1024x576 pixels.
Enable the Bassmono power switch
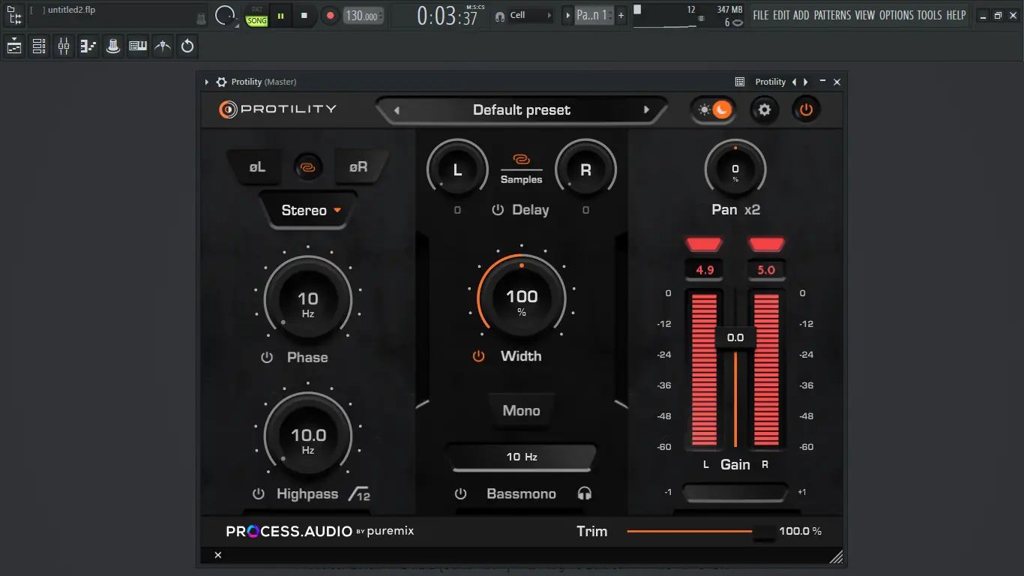click(461, 493)
